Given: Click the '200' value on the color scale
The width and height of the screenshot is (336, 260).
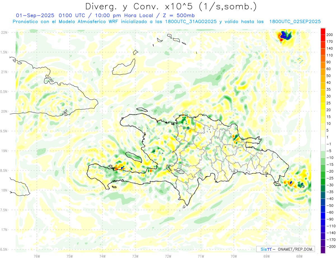Looking at the screenshot, I should [x=330, y=35].
